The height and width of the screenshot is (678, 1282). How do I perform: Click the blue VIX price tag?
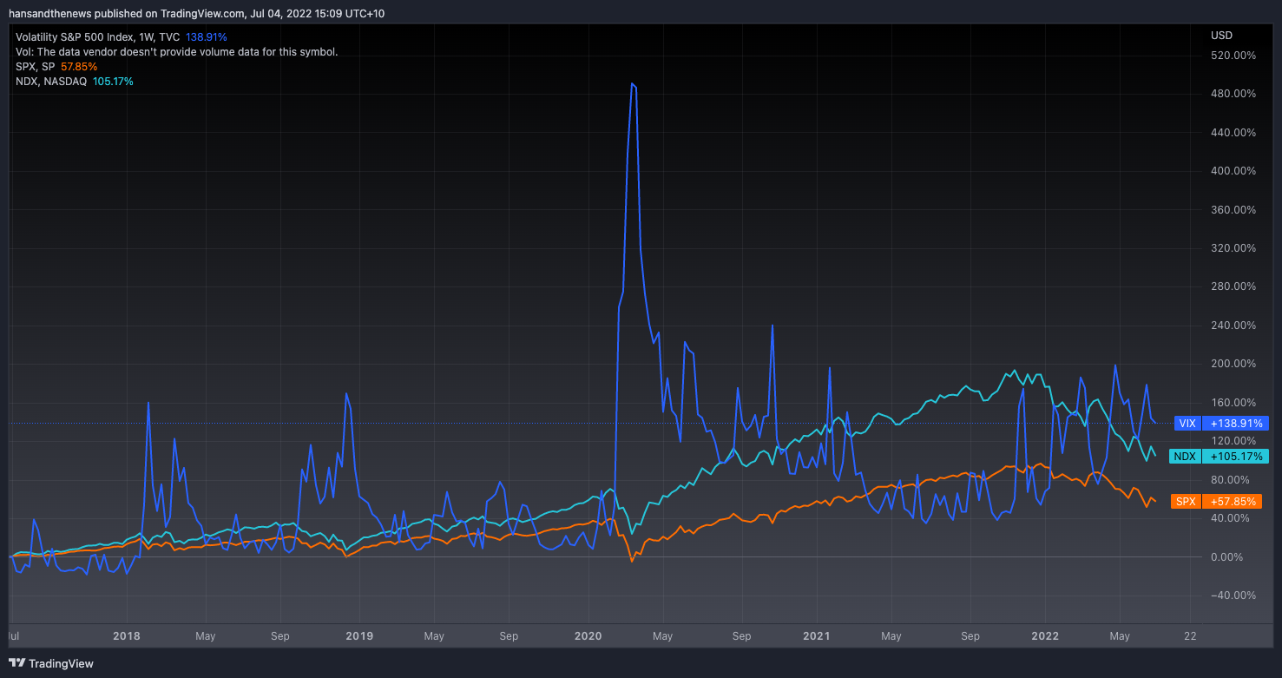1186,424
